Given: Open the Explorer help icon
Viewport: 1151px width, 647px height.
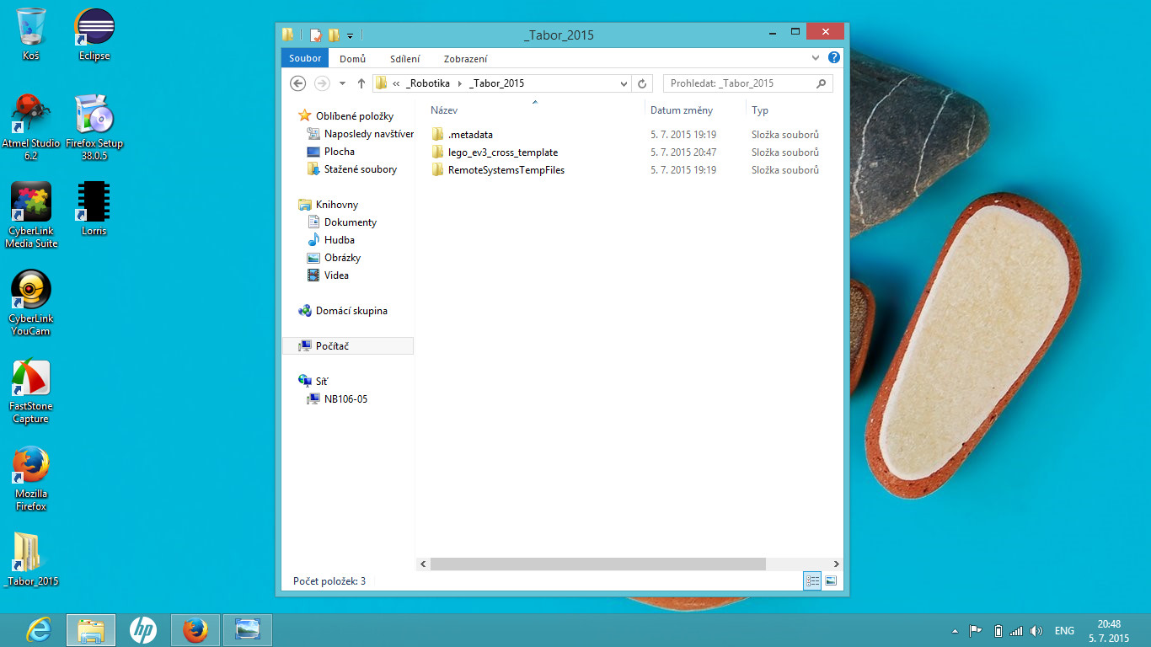Looking at the screenshot, I should 833,58.
